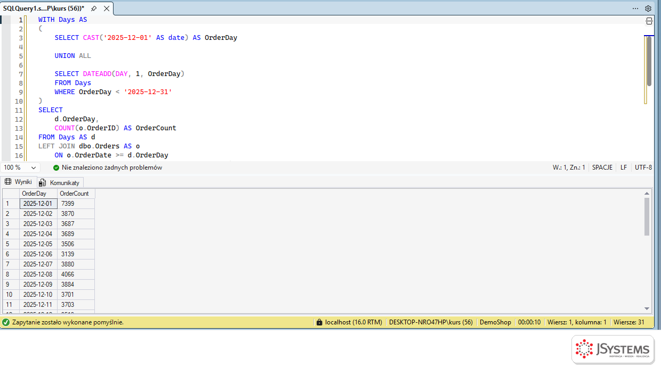Screen dimensions: 661x368
Task: Click the LF line ending indicator
Action: (624, 168)
